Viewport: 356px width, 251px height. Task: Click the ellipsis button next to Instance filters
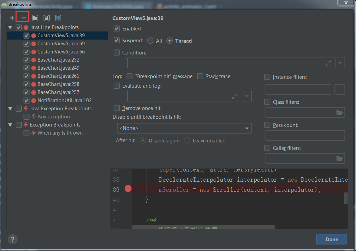pyautogui.click(x=340, y=89)
